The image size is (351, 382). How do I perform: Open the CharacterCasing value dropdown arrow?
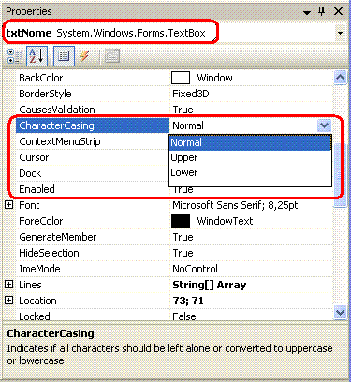tap(324, 125)
